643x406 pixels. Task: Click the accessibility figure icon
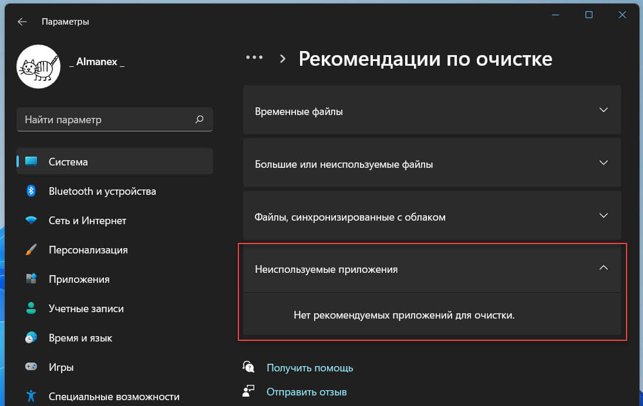point(31,396)
